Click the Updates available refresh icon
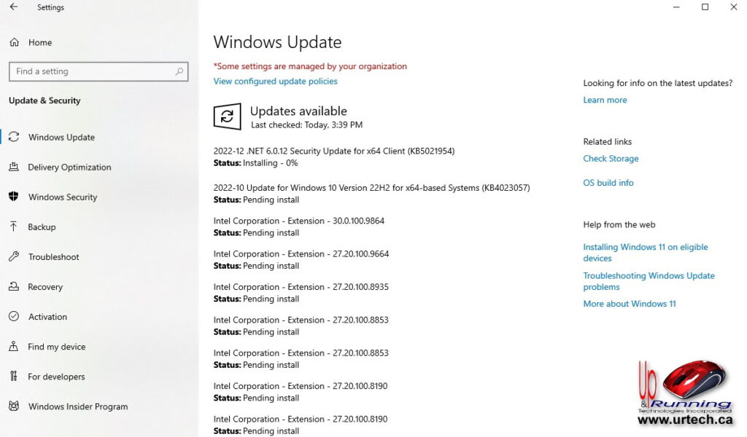Image resolution: width=747 pixels, height=437 pixels. [x=227, y=117]
